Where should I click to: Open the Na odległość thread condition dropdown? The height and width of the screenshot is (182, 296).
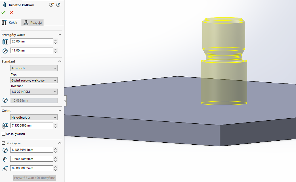(33, 117)
